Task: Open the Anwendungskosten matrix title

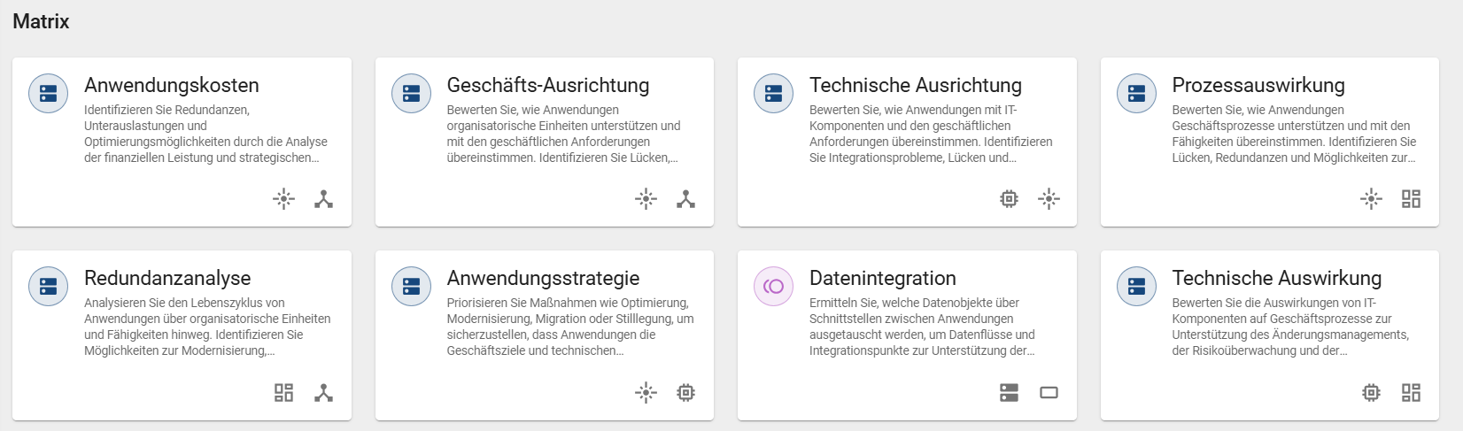Action: (x=172, y=85)
